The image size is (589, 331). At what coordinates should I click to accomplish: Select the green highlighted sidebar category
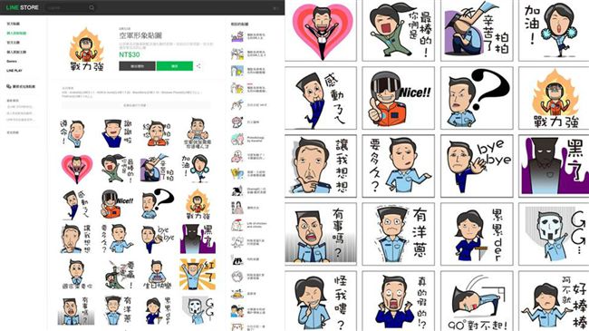click(x=16, y=33)
